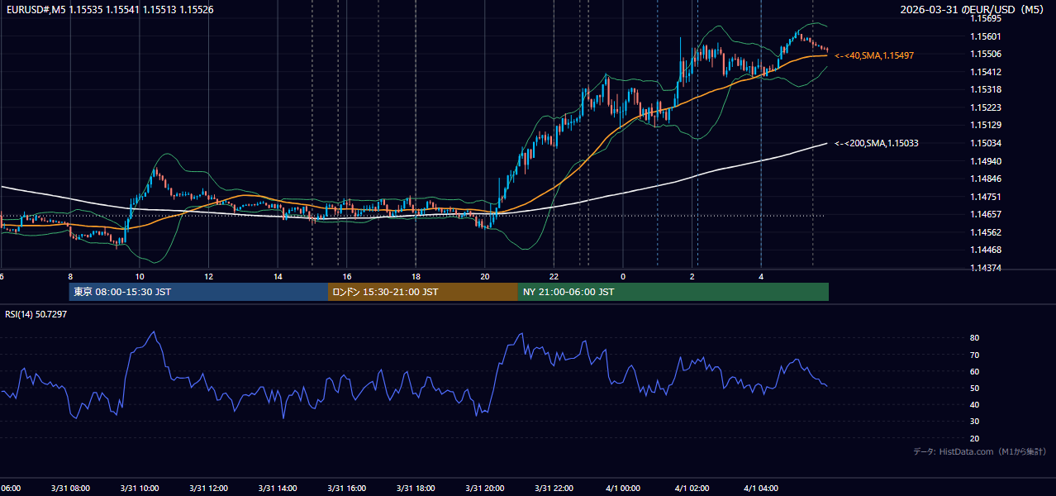Click the 4/1 02:00 date label
The height and width of the screenshot is (496, 1056).
[692, 489]
